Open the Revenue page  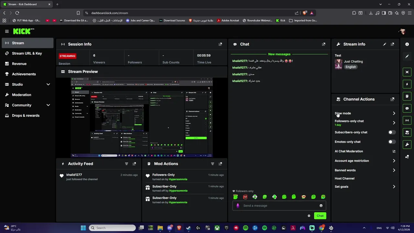(x=27, y=64)
